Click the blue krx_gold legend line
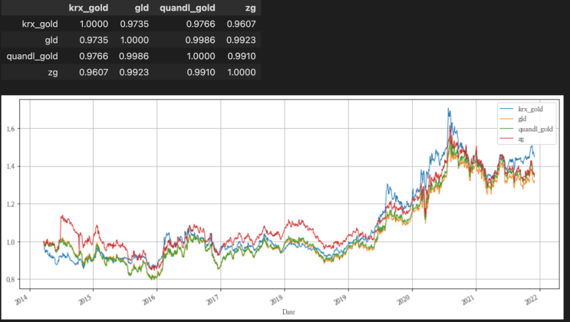Image resolution: width=570 pixels, height=322 pixels. coord(506,109)
